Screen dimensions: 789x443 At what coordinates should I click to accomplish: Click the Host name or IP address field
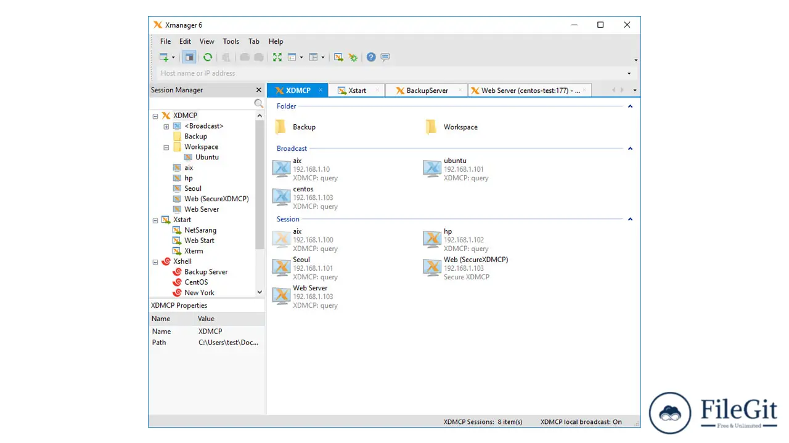pyautogui.click(x=391, y=73)
